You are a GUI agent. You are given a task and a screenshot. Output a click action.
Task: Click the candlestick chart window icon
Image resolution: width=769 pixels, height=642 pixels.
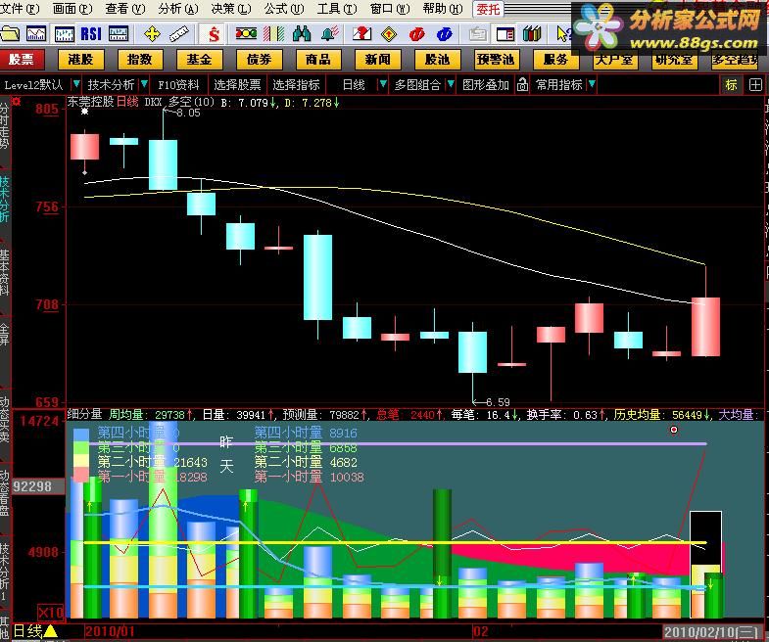(x=65, y=34)
